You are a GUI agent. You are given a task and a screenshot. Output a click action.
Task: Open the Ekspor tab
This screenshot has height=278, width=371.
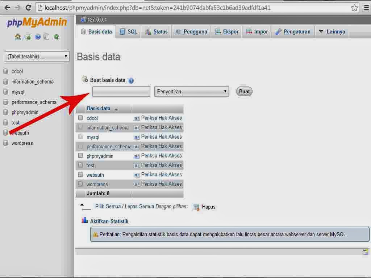(226, 31)
